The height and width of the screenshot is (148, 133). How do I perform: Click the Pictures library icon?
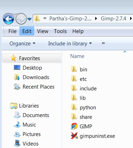[x=17, y=134]
